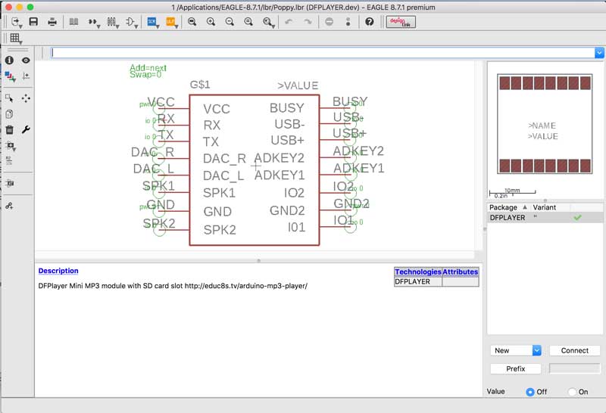The height and width of the screenshot is (413, 606).
Task: Select the Show eye tool
Action: click(x=26, y=61)
